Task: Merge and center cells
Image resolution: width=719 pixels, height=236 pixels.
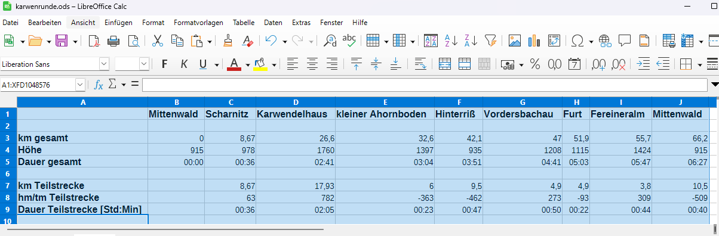Action: (x=445, y=64)
